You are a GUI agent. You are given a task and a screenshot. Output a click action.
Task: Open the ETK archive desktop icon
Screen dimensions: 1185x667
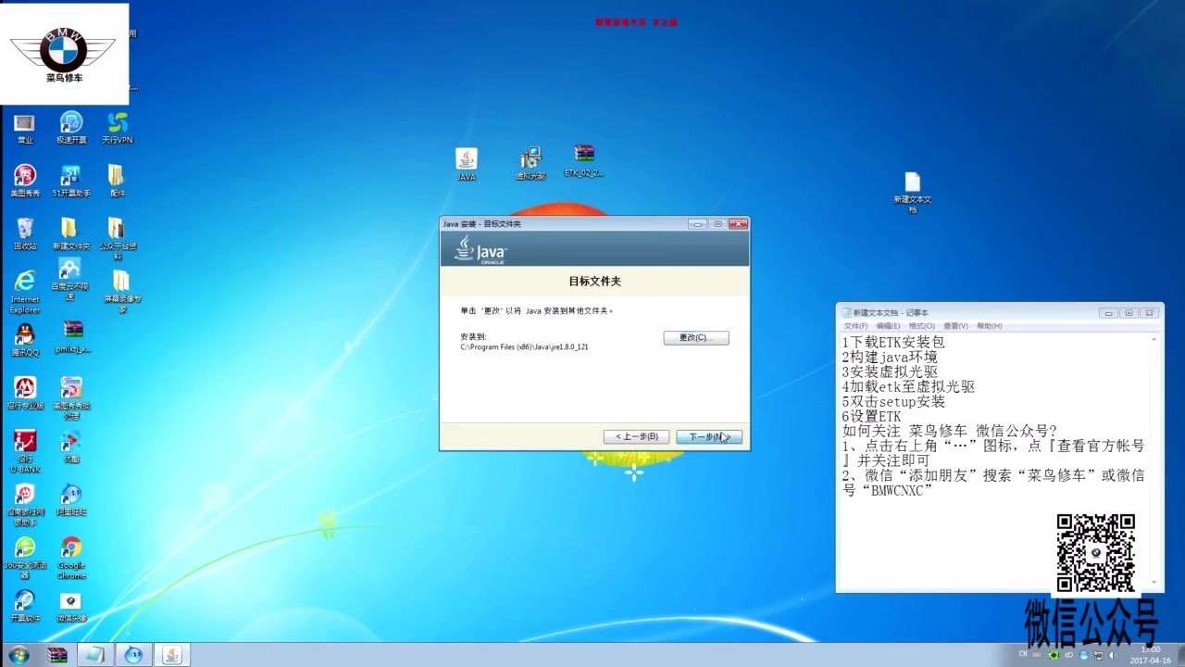(584, 161)
